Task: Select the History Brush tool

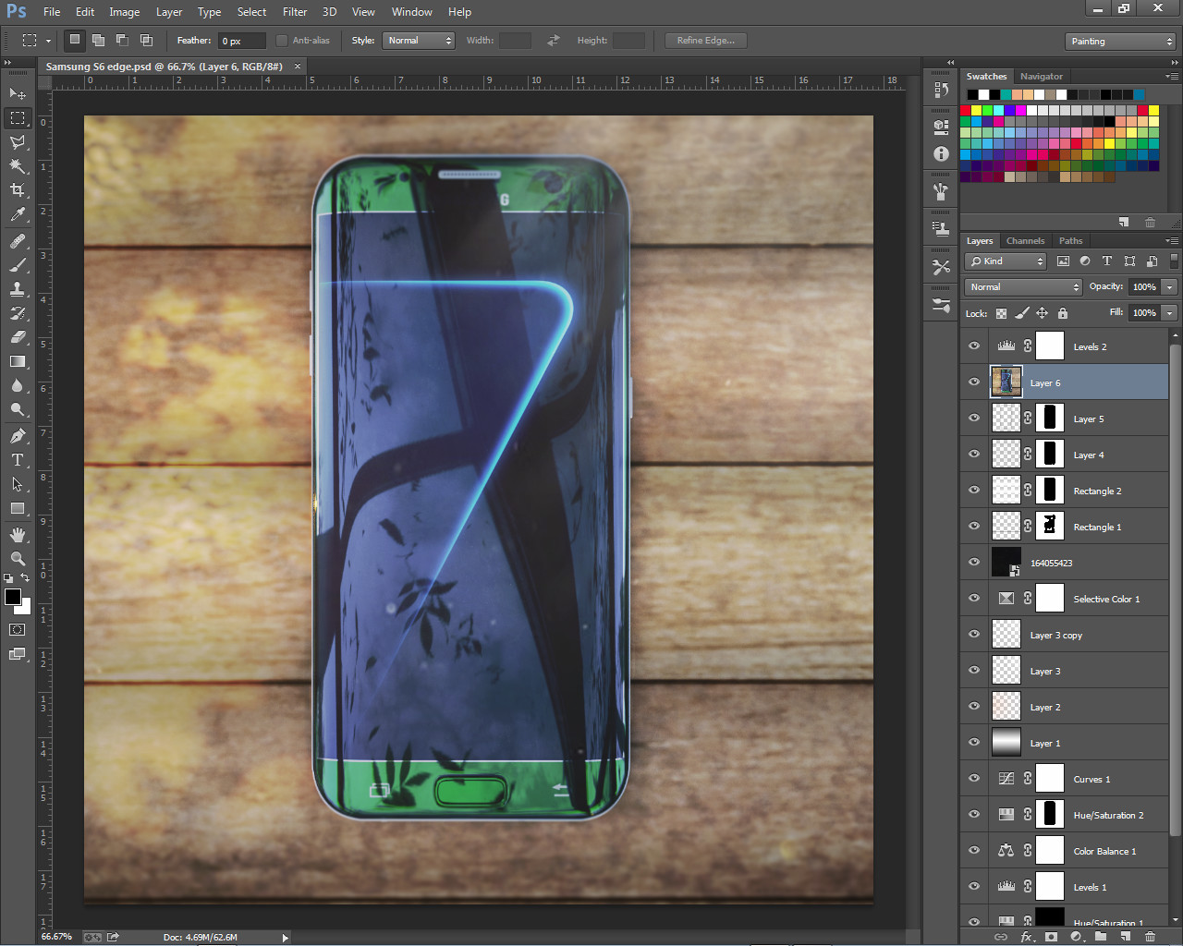Action: [x=18, y=313]
